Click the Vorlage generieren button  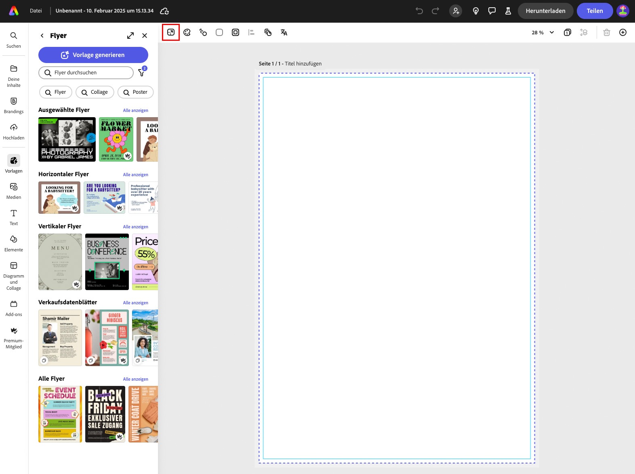93,55
